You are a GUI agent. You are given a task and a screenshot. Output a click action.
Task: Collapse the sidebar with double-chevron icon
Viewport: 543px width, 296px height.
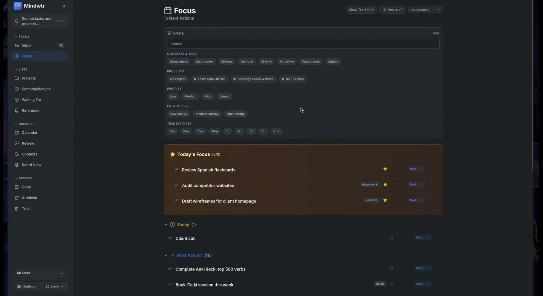click(x=64, y=6)
